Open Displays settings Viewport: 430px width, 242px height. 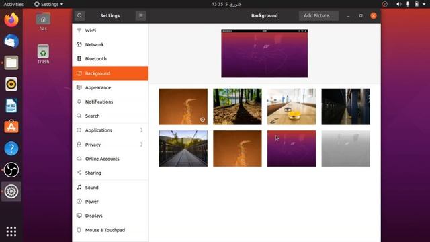tap(110, 216)
